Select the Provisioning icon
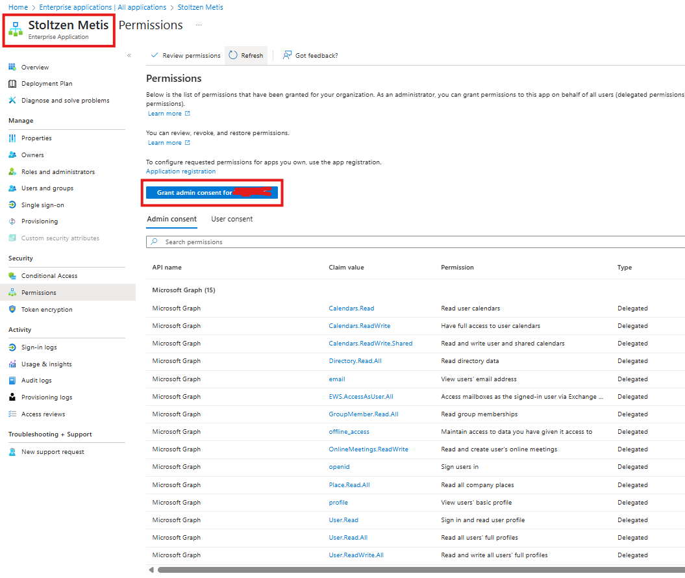Screen dimensions: 685x578 click(12, 221)
